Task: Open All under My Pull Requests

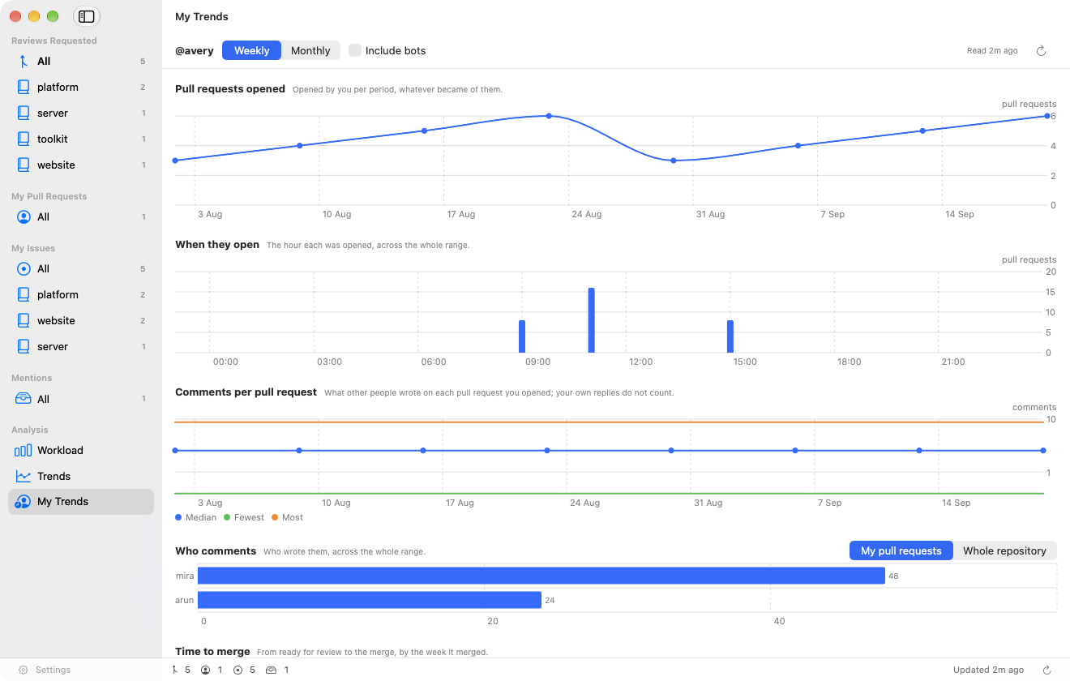Action: (81, 217)
